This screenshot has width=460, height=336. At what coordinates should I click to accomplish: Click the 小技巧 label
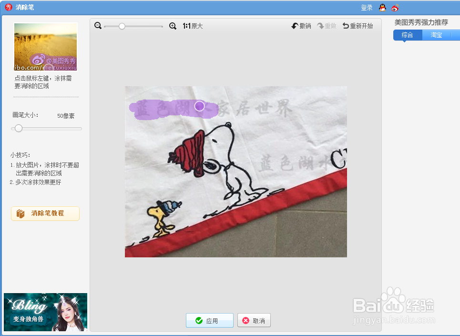tap(20, 155)
